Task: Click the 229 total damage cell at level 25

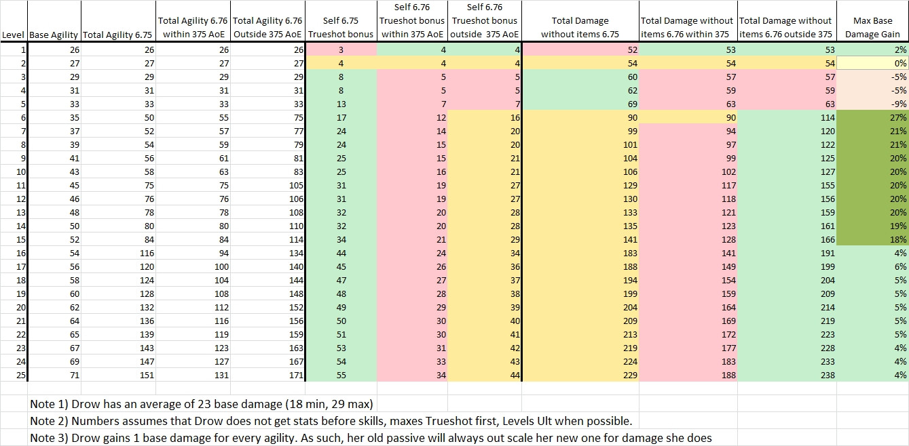Action: pyautogui.click(x=580, y=375)
